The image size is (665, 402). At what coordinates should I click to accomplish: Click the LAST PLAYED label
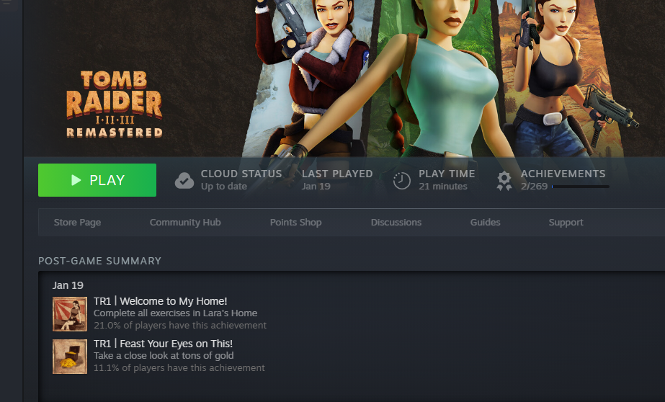[337, 174]
